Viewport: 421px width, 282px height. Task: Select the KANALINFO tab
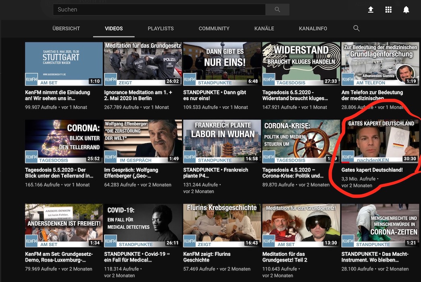pos(313,29)
